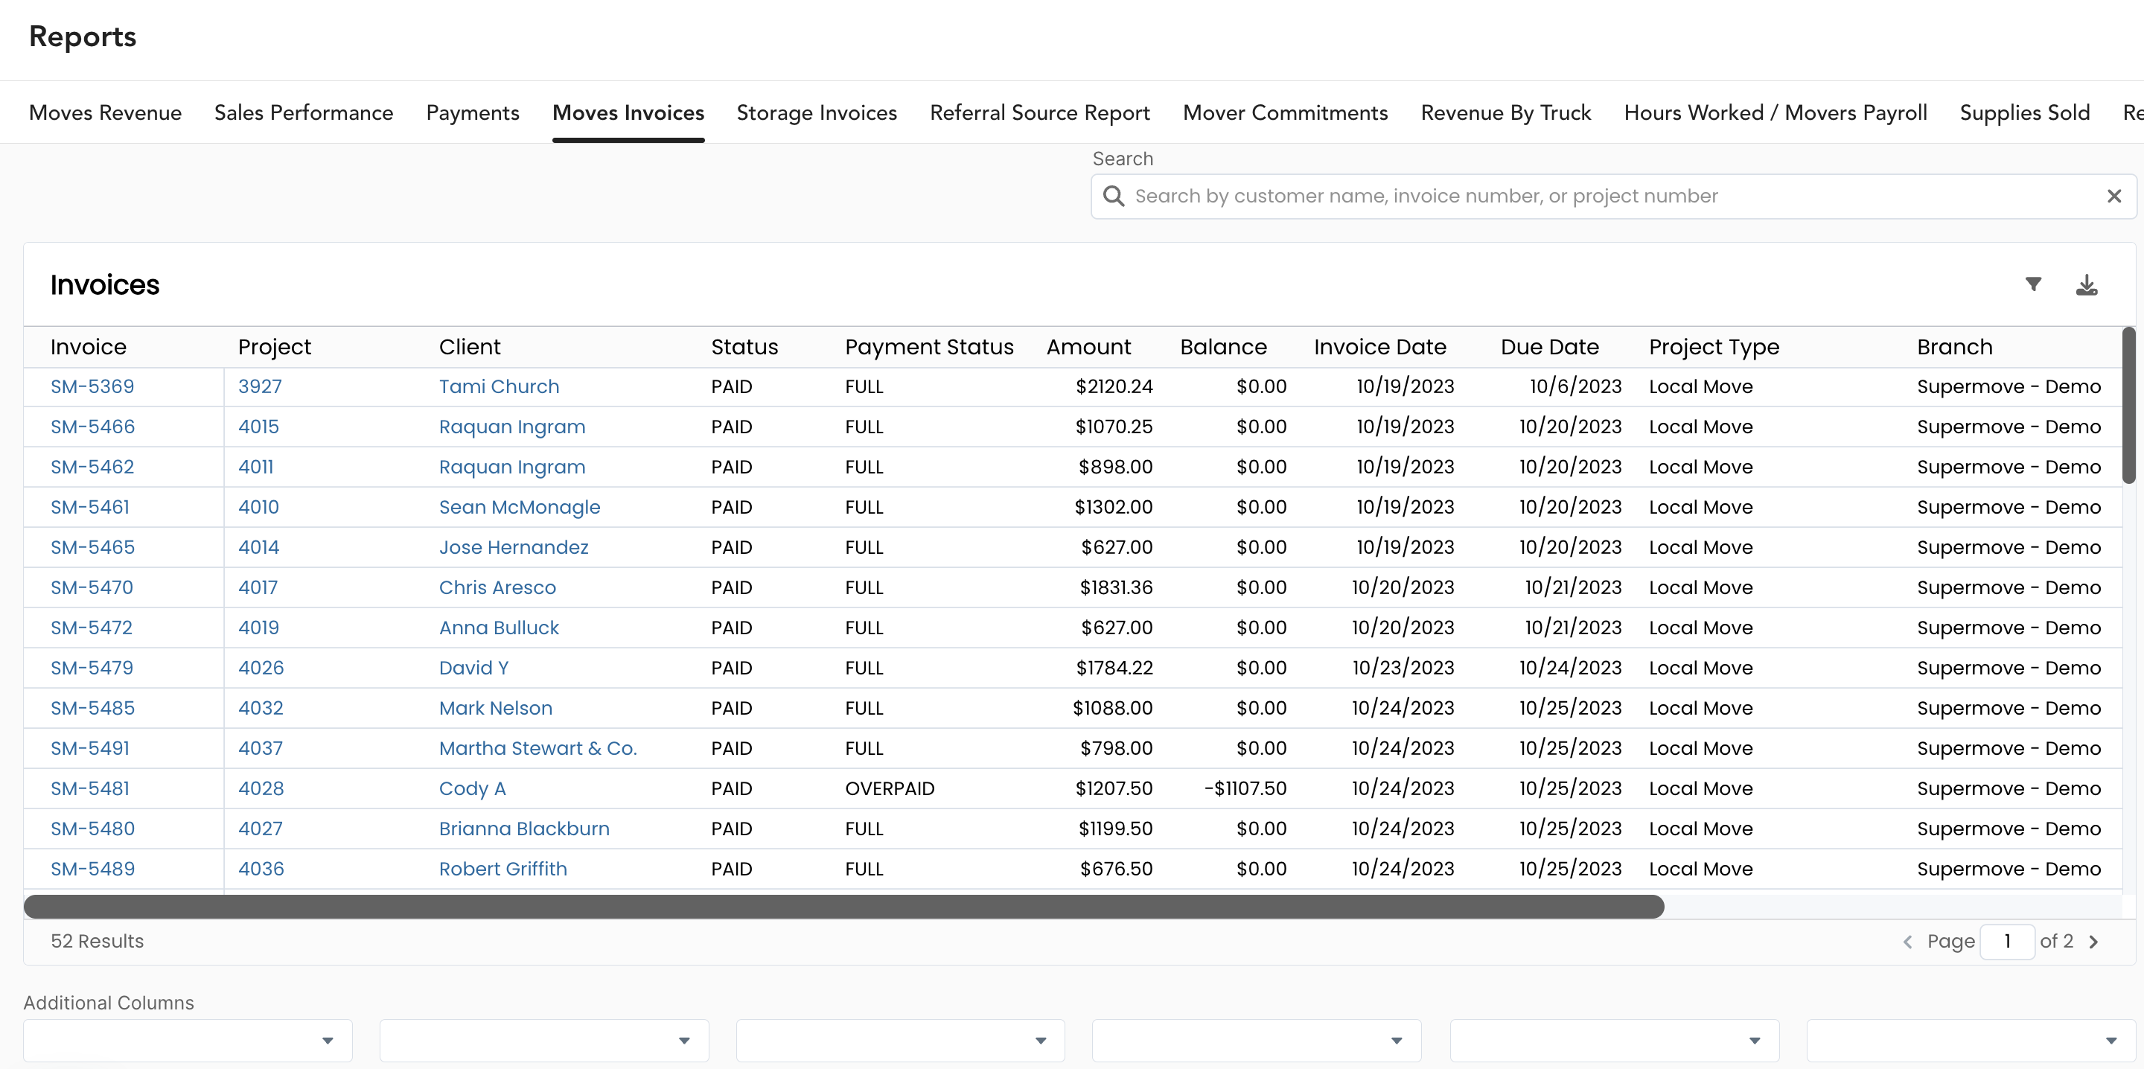The height and width of the screenshot is (1069, 2144).
Task: Open Hours Worked / Movers Payroll tab
Action: [1775, 112]
